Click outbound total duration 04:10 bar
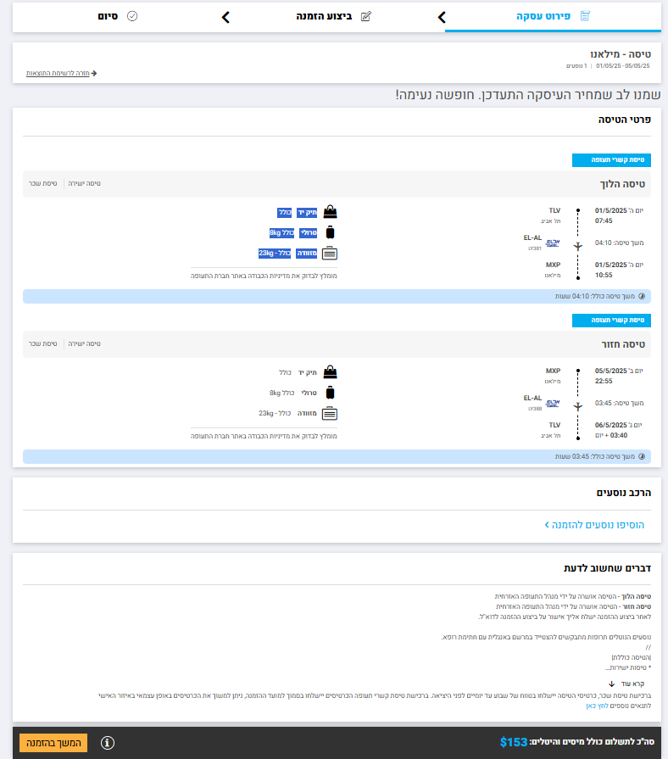 pos(337,296)
